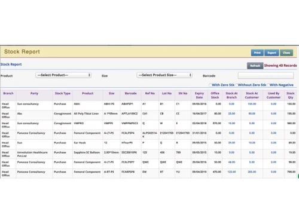The width and height of the screenshot is (299, 224).
Task: Open the Stock Report breadcrumb link
Action: pyautogui.click(x=11, y=65)
